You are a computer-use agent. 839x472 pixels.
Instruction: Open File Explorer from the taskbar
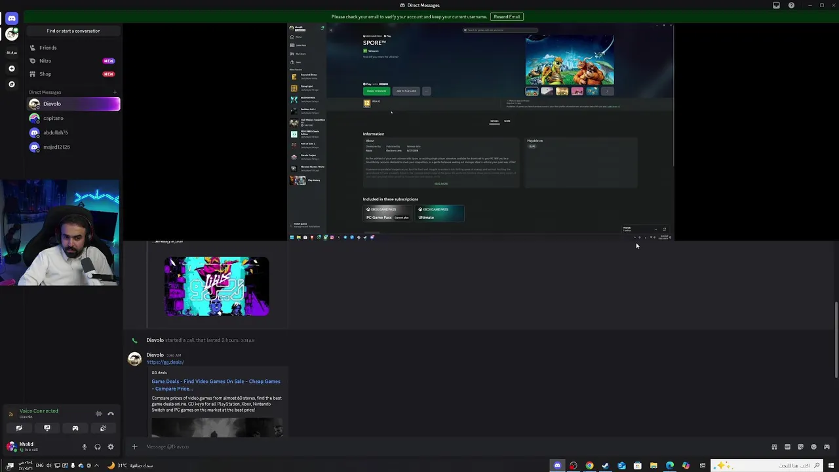click(654, 466)
